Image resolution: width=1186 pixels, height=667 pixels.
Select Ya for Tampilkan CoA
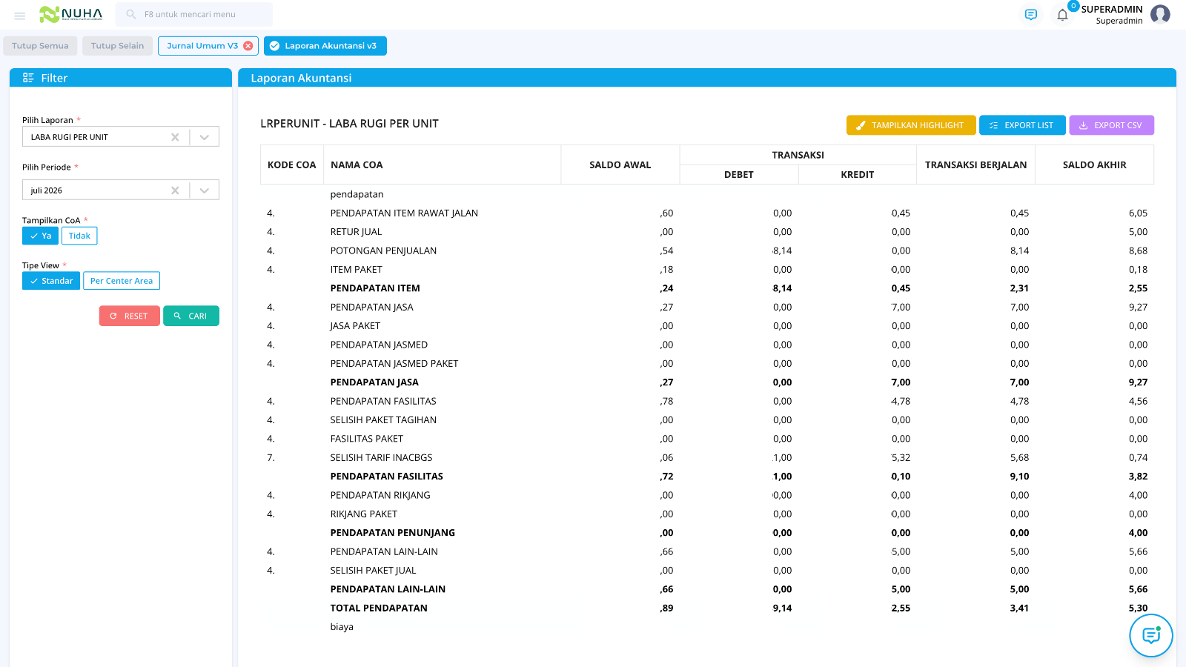[40, 236]
